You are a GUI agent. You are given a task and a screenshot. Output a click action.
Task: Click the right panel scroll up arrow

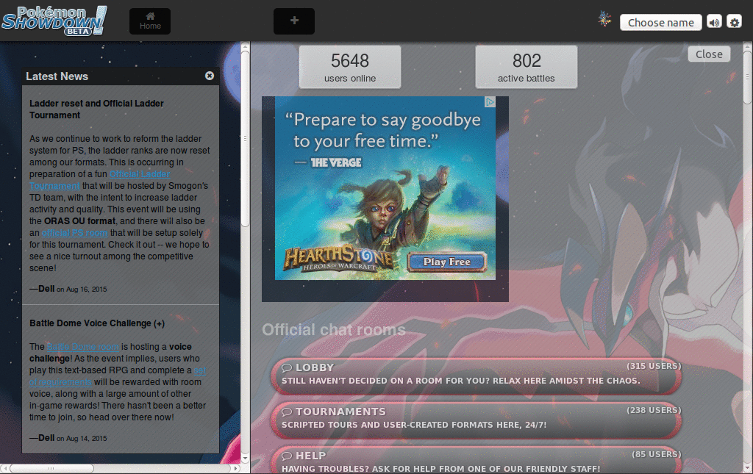[748, 46]
